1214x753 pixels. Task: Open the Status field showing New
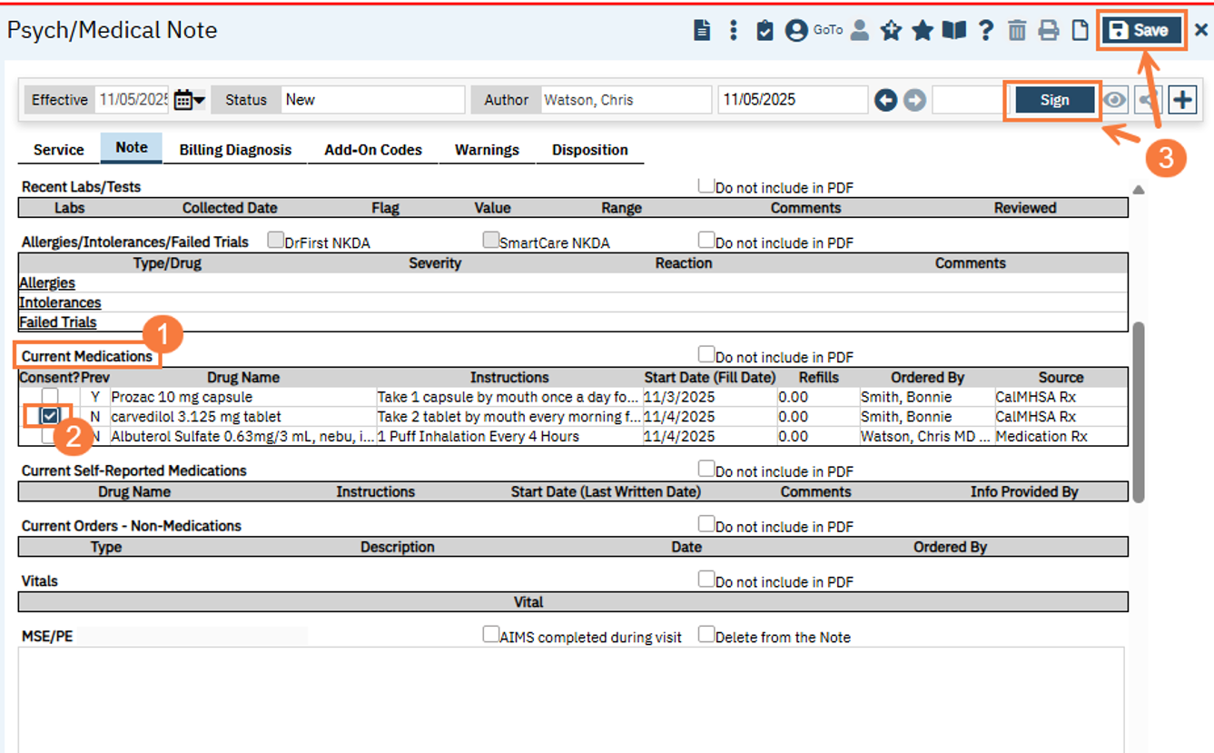[372, 100]
